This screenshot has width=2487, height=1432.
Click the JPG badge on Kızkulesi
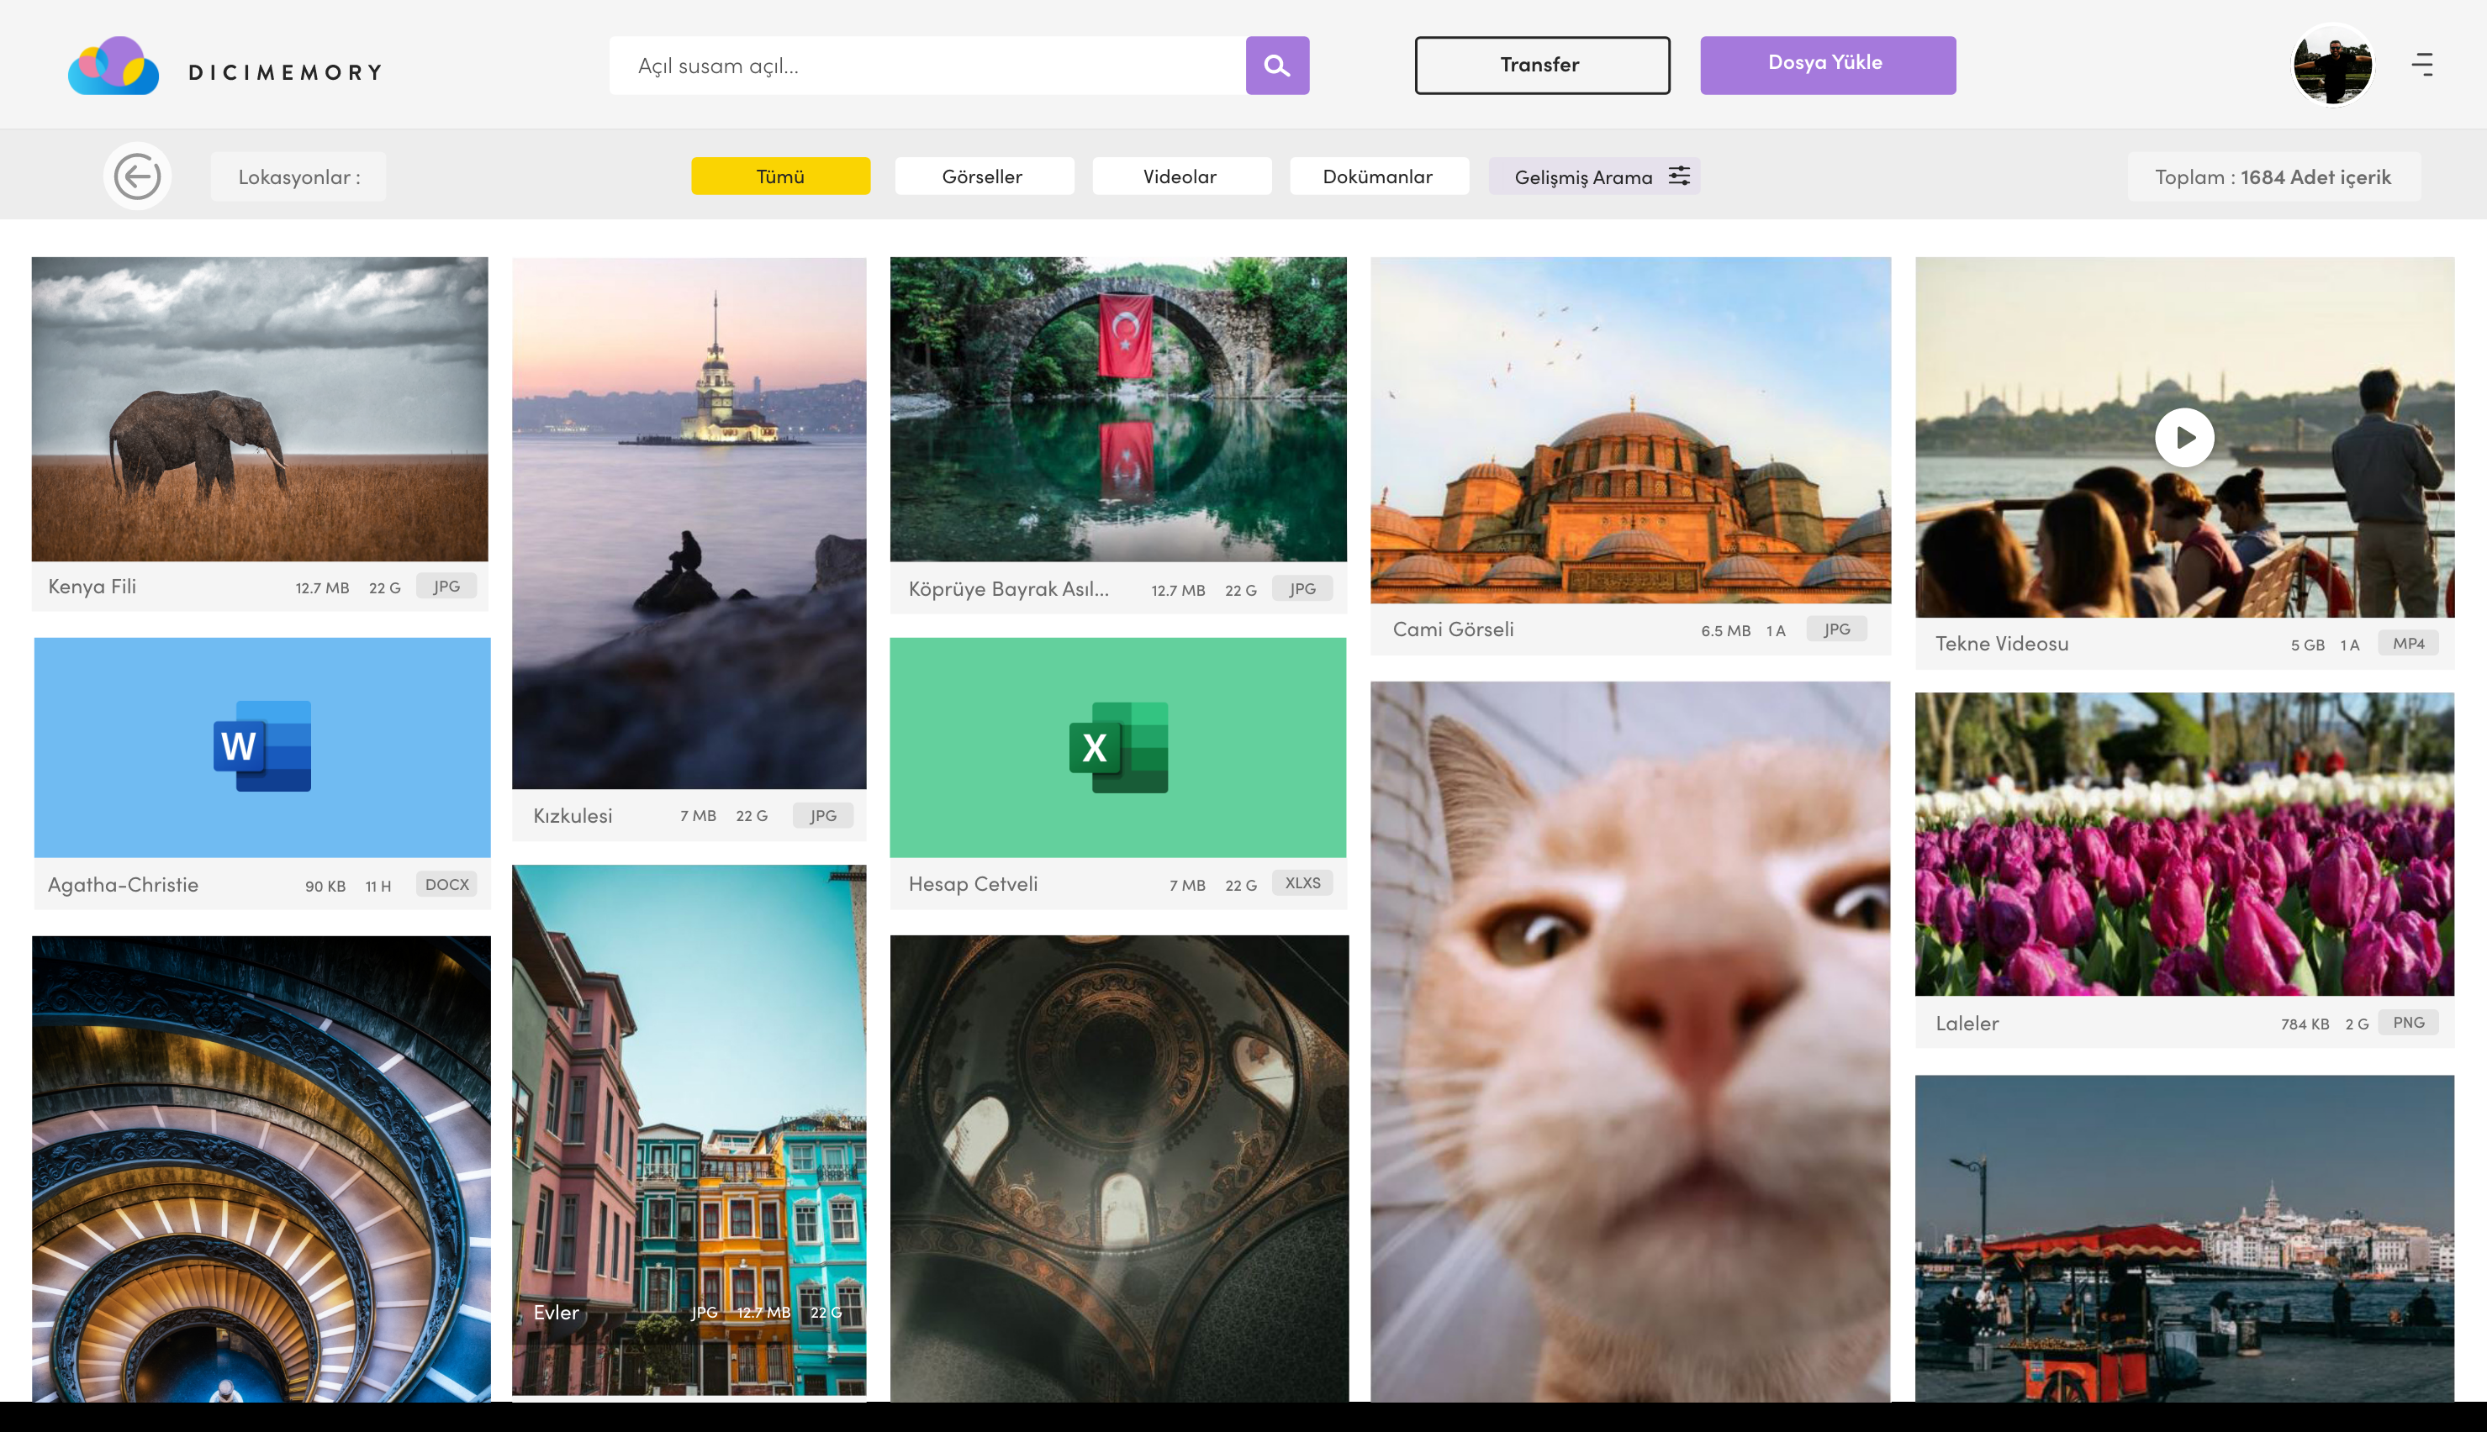[x=823, y=815]
